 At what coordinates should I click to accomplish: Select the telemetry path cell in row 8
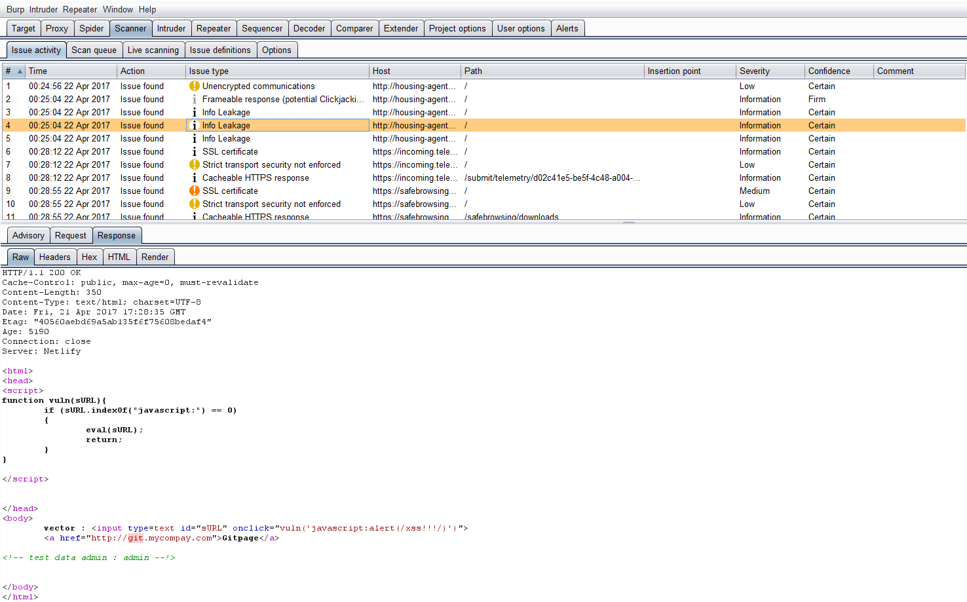552,178
